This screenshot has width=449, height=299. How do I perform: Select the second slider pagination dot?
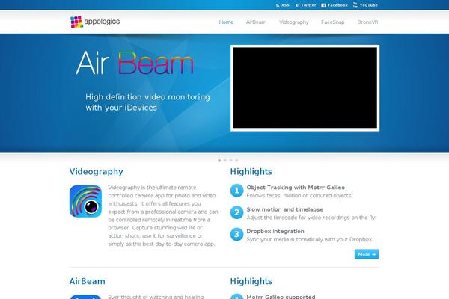pos(225,161)
